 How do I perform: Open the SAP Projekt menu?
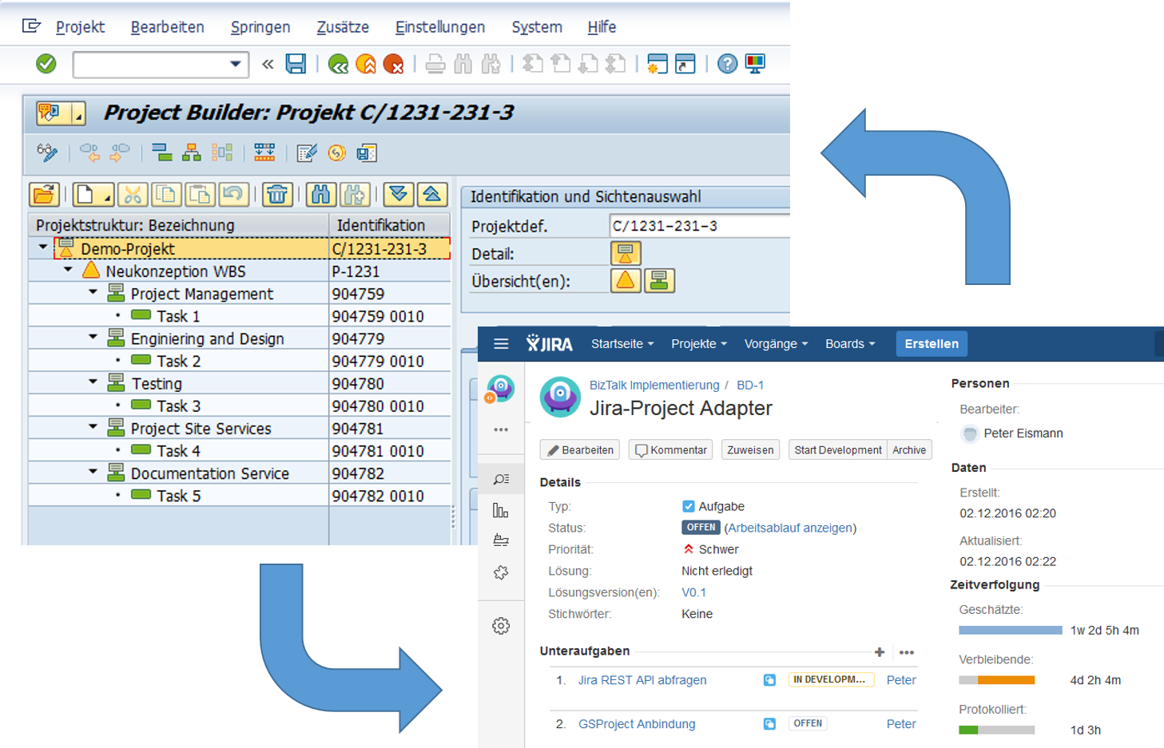80,27
